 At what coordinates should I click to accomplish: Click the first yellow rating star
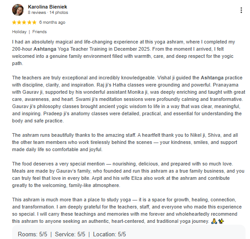14,22
